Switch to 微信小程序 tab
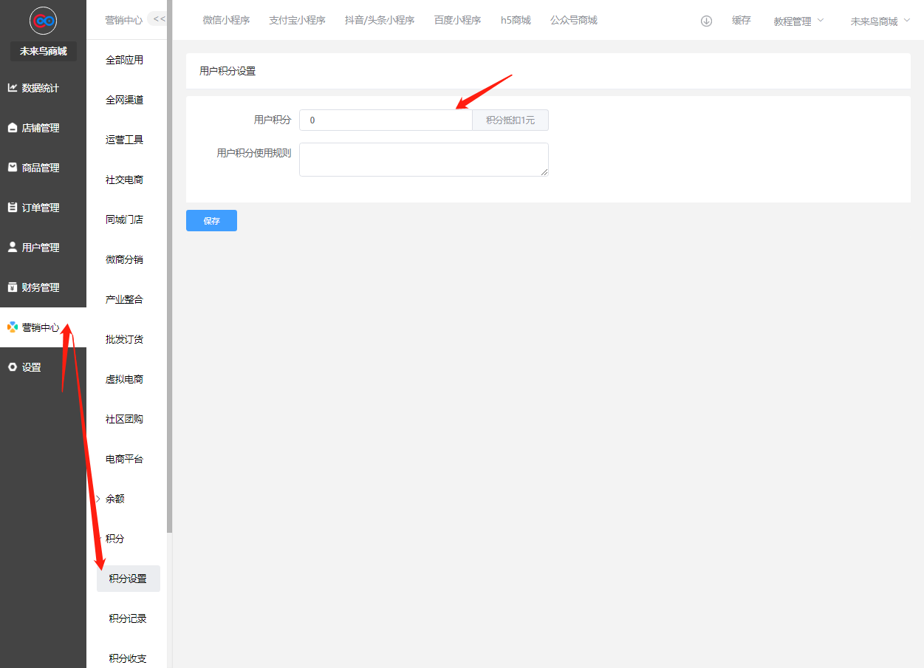Viewport: 924px width, 668px height. coord(226,21)
